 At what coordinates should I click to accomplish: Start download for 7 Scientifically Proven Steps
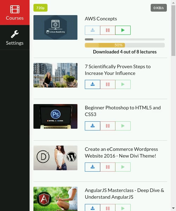(x=92, y=84)
